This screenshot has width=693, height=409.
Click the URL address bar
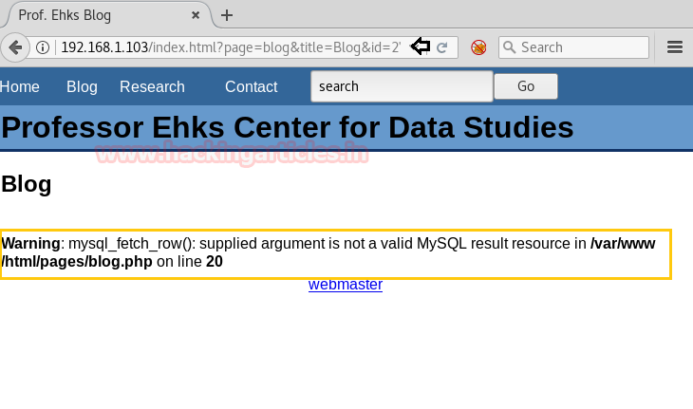point(228,47)
